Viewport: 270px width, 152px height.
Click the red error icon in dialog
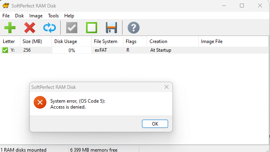coord(40,102)
